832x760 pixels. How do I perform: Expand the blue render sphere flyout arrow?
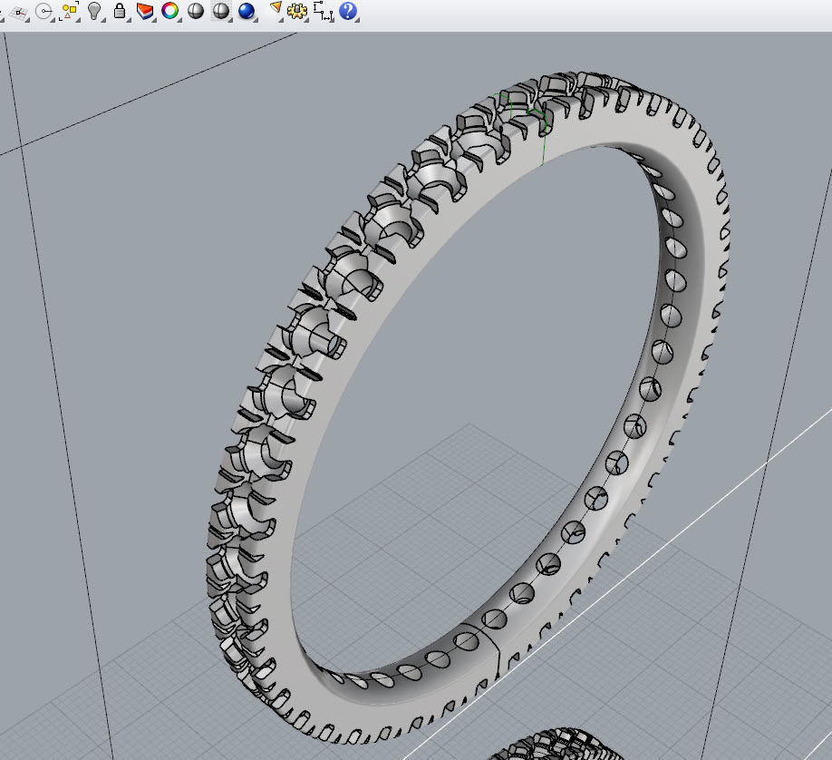click(256, 20)
